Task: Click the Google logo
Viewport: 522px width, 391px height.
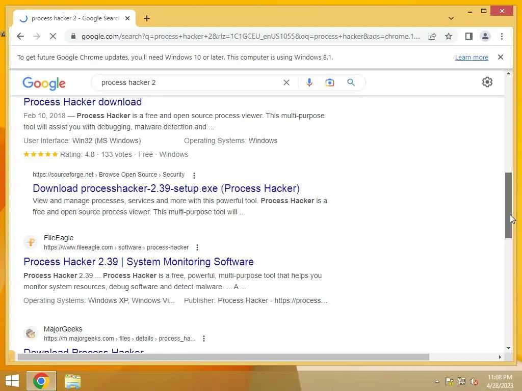Action: click(x=44, y=83)
